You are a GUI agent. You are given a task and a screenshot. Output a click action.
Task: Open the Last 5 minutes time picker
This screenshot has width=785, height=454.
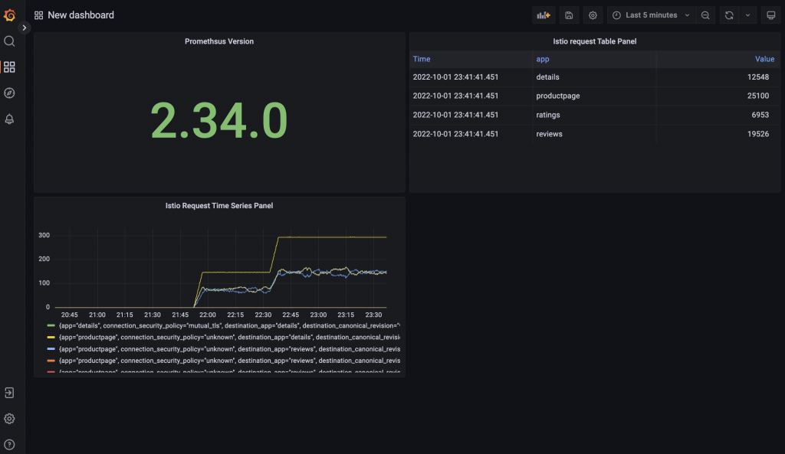tap(651, 15)
